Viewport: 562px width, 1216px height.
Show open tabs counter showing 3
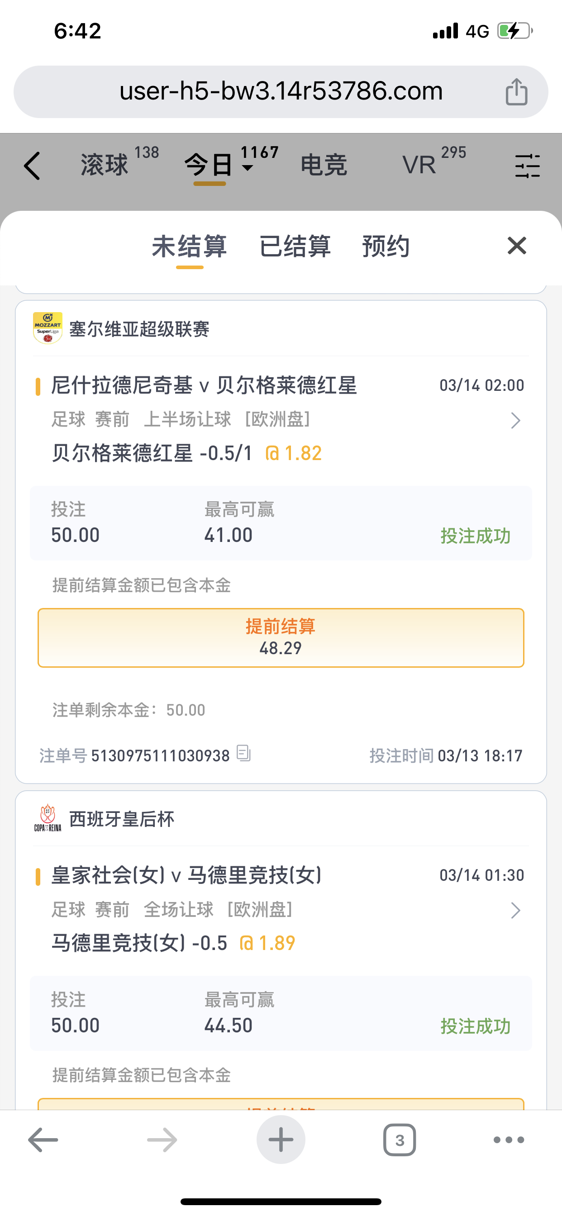400,1140
